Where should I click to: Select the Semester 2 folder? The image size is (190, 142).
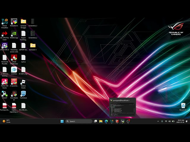point(33,46)
